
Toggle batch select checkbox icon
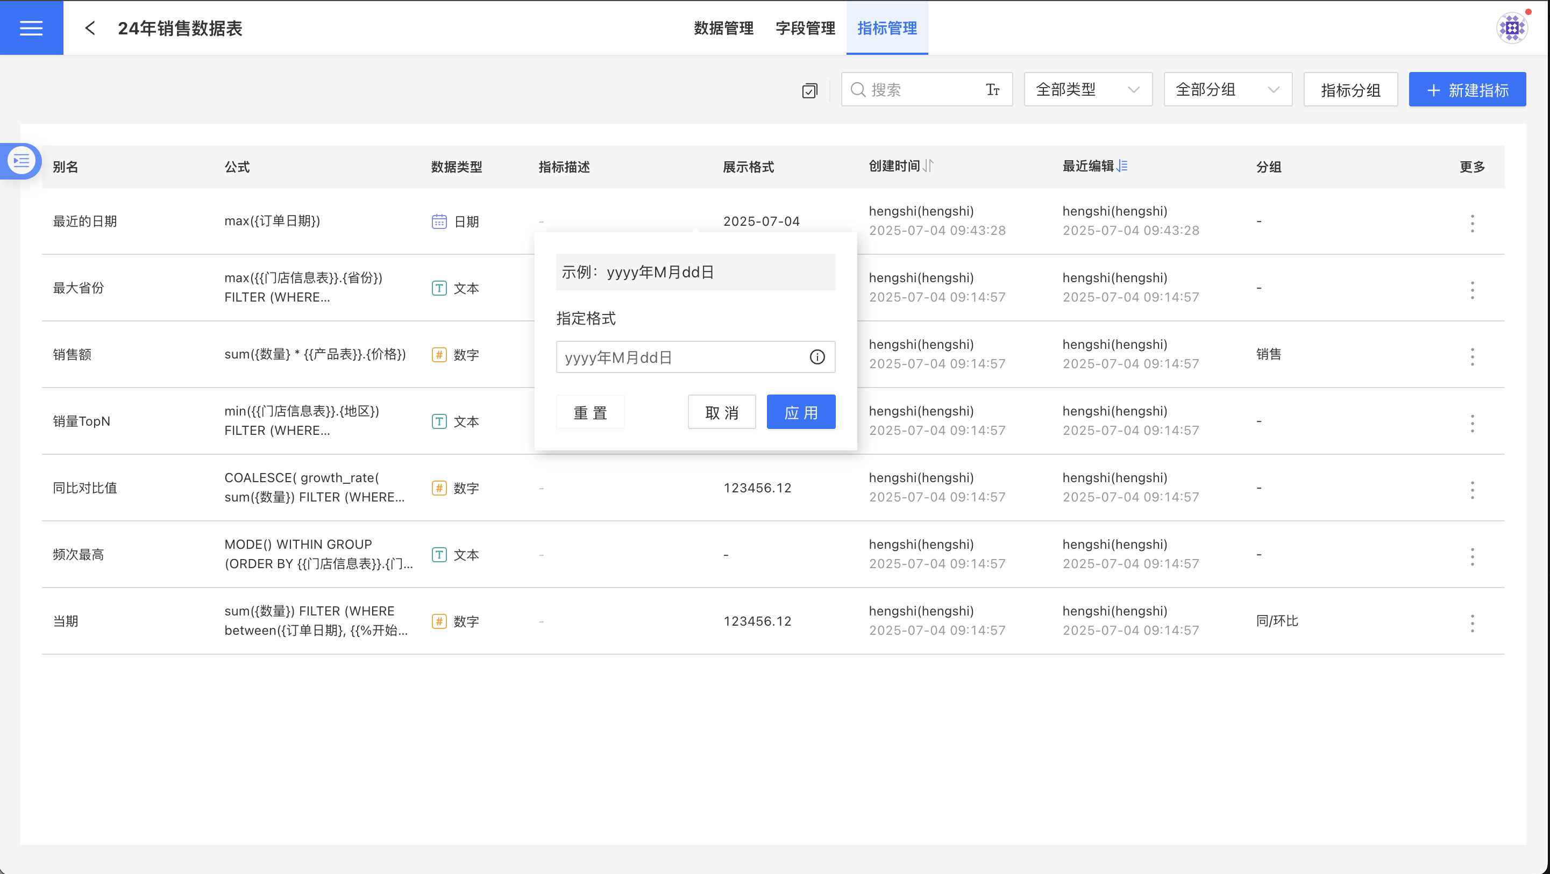pyautogui.click(x=809, y=90)
